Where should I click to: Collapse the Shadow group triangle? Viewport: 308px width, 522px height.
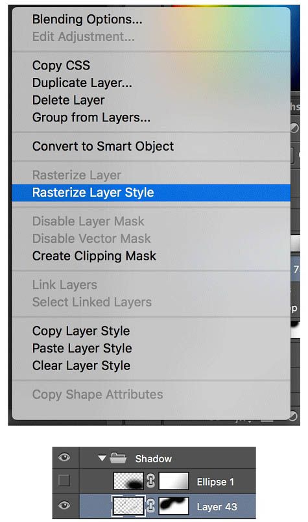(102, 458)
